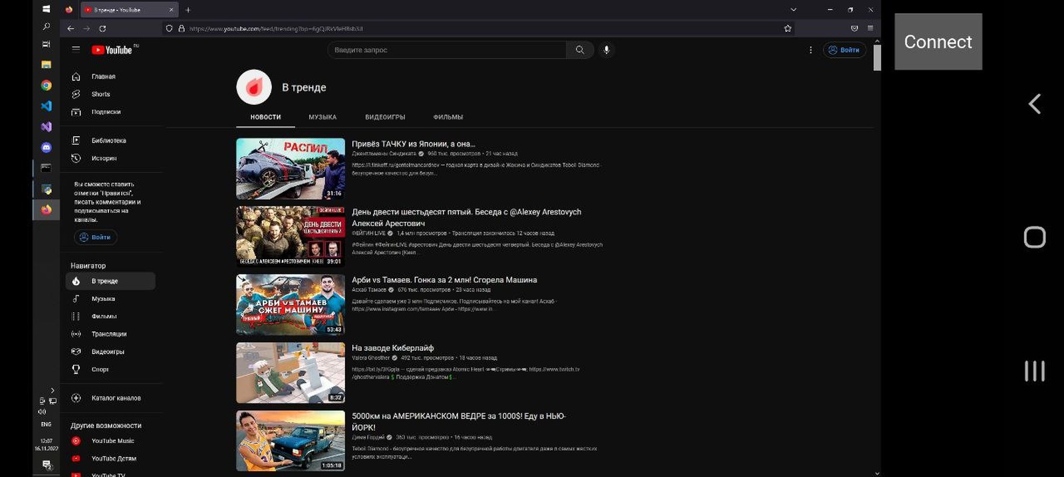The width and height of the screenshot is (1064, 477).
Task: Expand hidden system tray icons
Action: (x=53, y=390)
